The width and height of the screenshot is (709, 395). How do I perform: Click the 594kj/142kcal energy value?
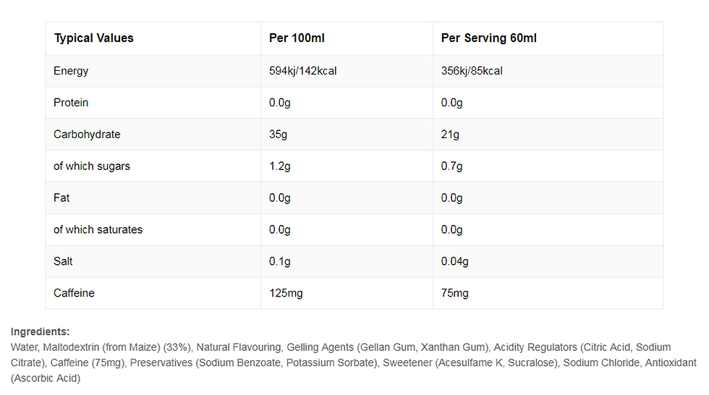[x=303, y=71]
